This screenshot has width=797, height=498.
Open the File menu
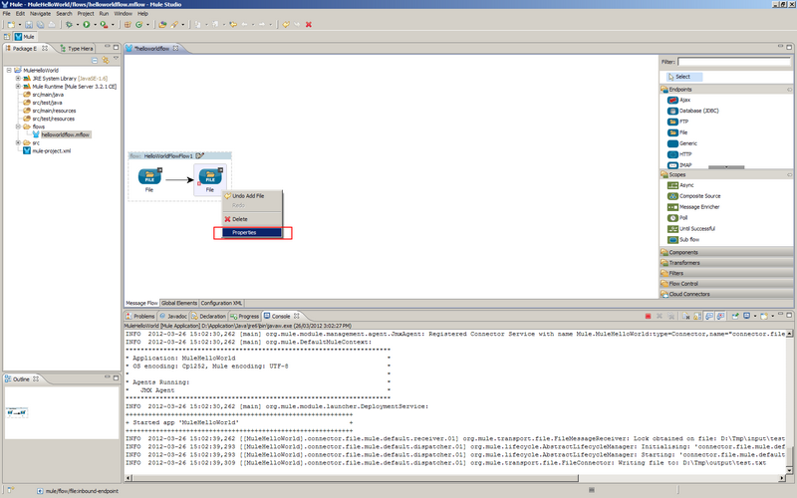point(7,14)
